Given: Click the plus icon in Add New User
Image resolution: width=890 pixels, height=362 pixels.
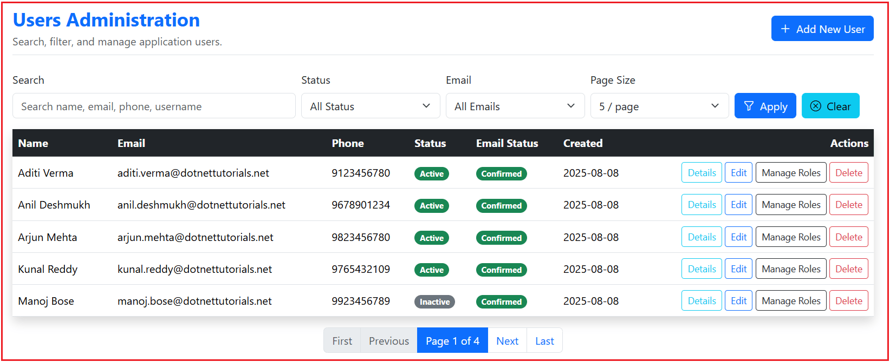Looking at the screenshot, I should [785, 29].
